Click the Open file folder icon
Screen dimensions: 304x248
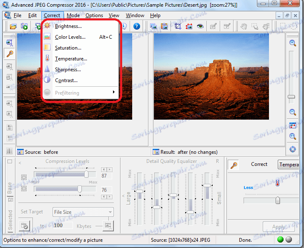[x=13, y=26]
